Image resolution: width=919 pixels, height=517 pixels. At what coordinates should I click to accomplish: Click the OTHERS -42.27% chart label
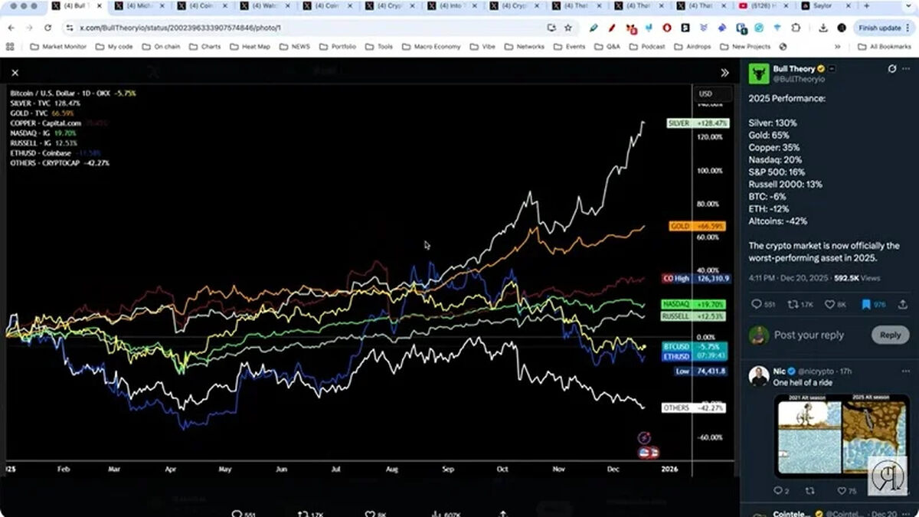(x=695, y=408)
